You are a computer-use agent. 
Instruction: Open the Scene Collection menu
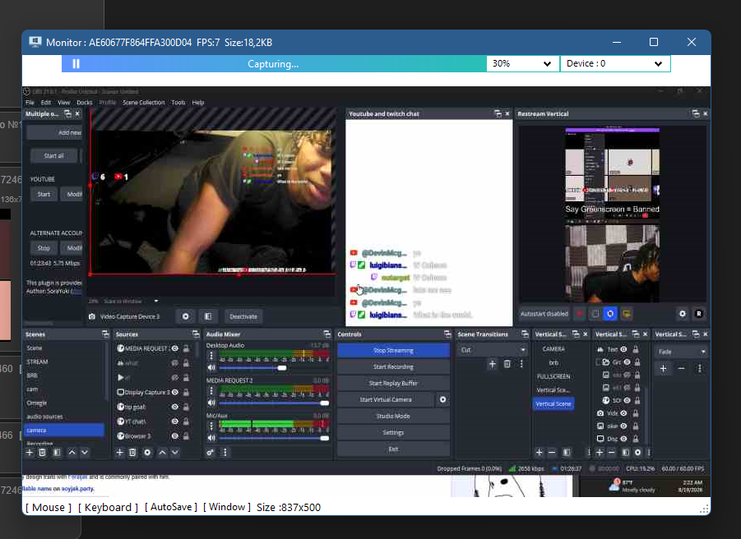[144, 103]
